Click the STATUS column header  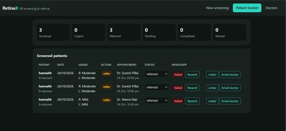149,65
